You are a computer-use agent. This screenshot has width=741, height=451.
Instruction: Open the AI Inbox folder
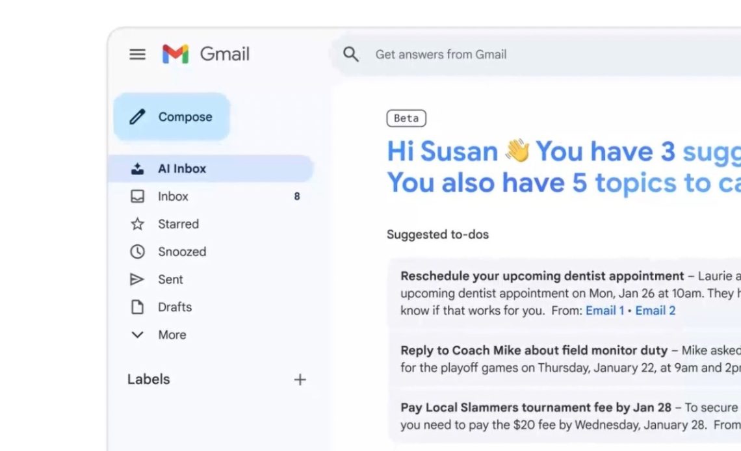211,168
